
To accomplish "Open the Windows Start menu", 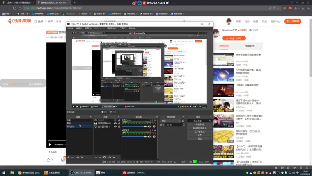I will click(x=4, y=172).
